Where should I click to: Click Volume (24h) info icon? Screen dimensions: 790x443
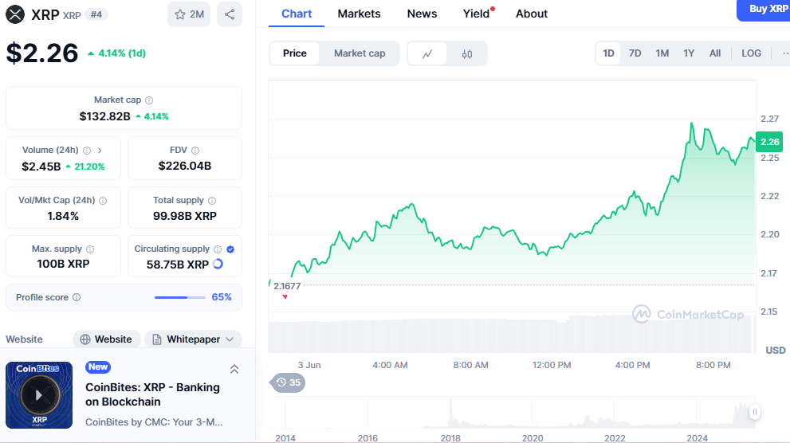coord(87,151)
